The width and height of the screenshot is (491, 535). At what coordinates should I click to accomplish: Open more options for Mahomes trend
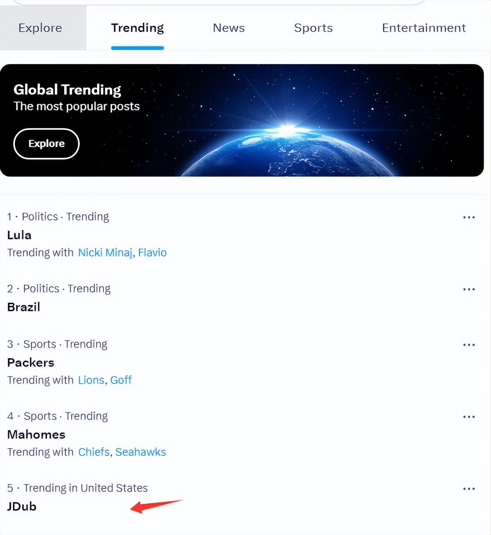(469, 417)
